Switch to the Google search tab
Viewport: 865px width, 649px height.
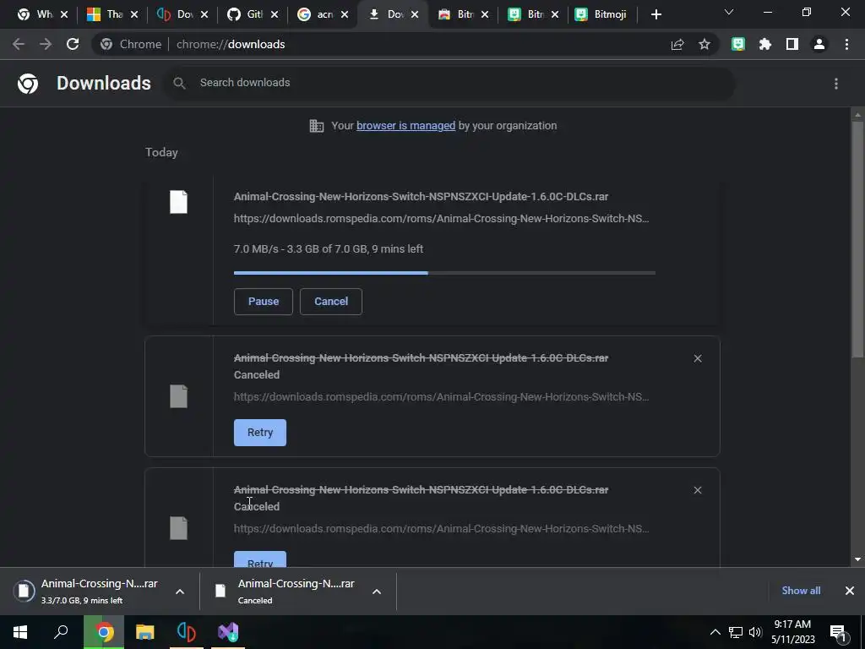coord(315,14)
